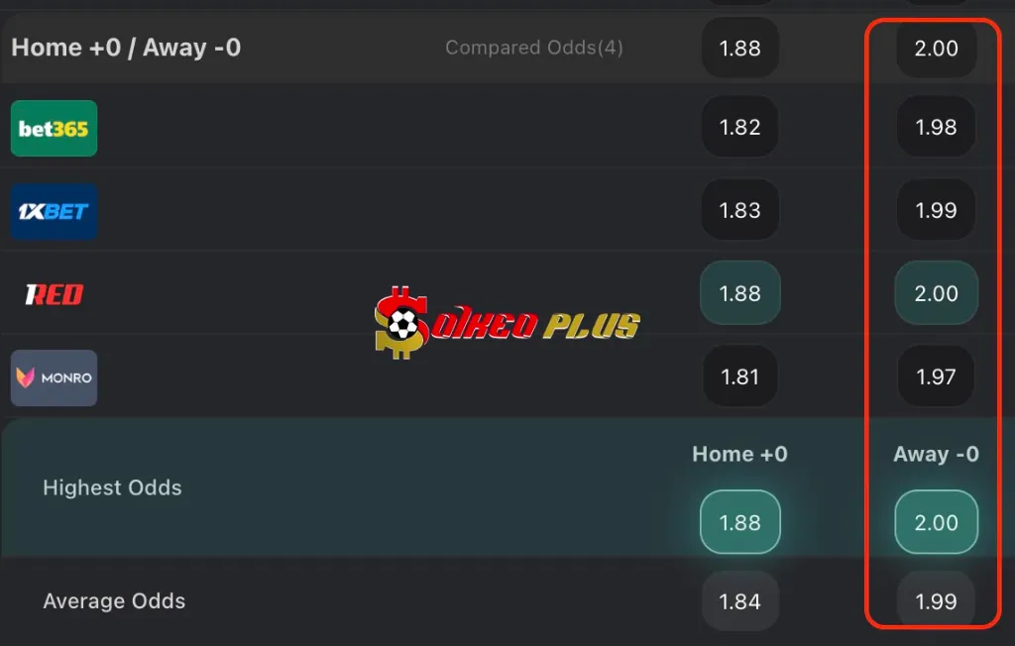Click Highest Odds Away -0 value 2.00
1015x646 pixels.
(x=936, y=523)
